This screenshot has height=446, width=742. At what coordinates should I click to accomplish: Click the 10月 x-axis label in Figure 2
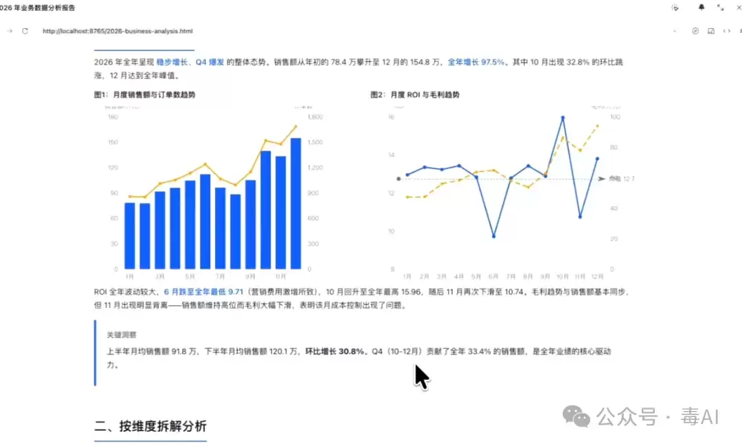tap(563, 276)
